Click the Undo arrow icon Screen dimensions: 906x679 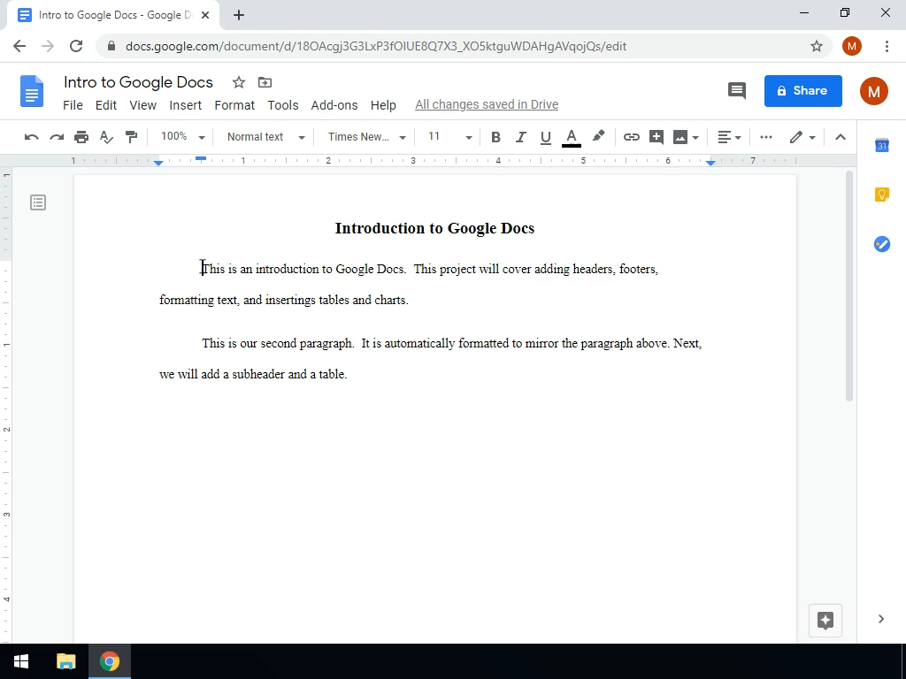(32, 137)
